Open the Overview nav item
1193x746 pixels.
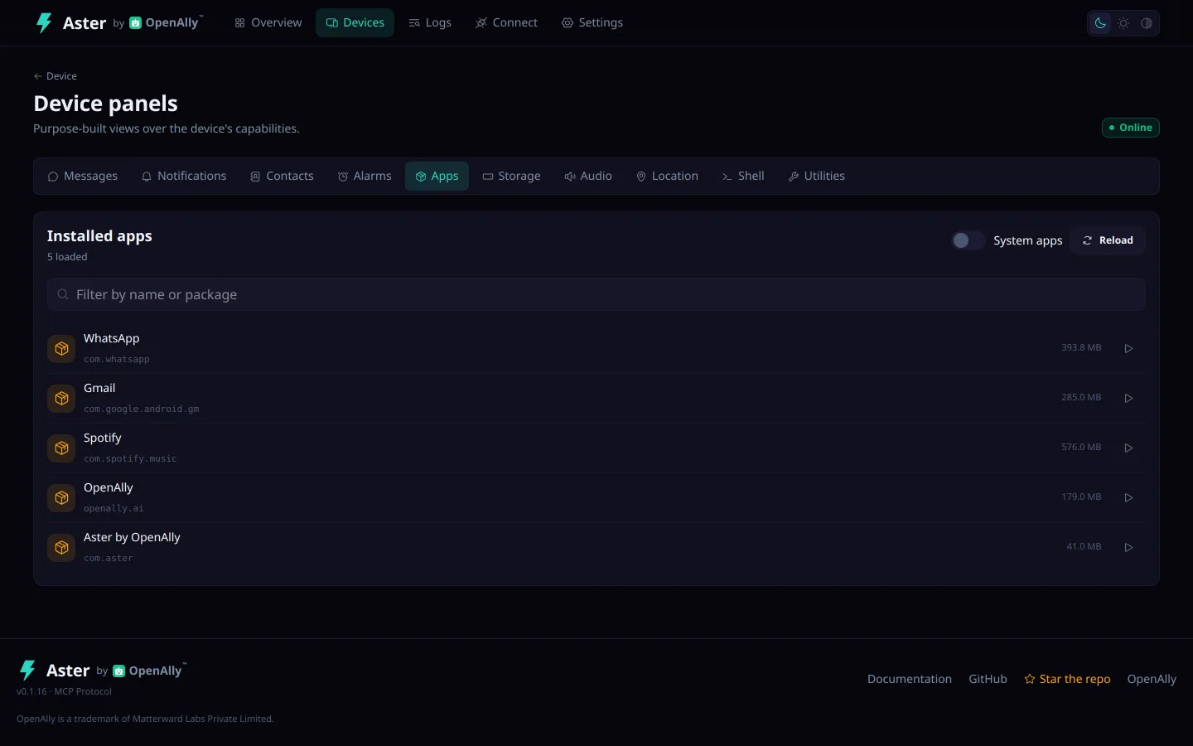268,23
